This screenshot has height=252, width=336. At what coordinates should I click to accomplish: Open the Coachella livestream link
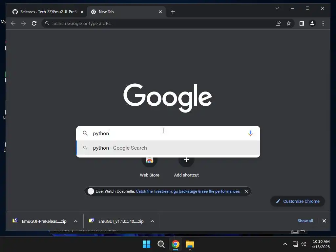tap(188, 191)
